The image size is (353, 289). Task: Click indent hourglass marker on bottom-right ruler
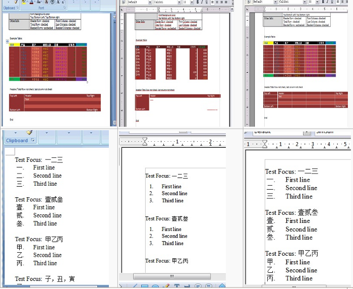(x=265, y=144)
